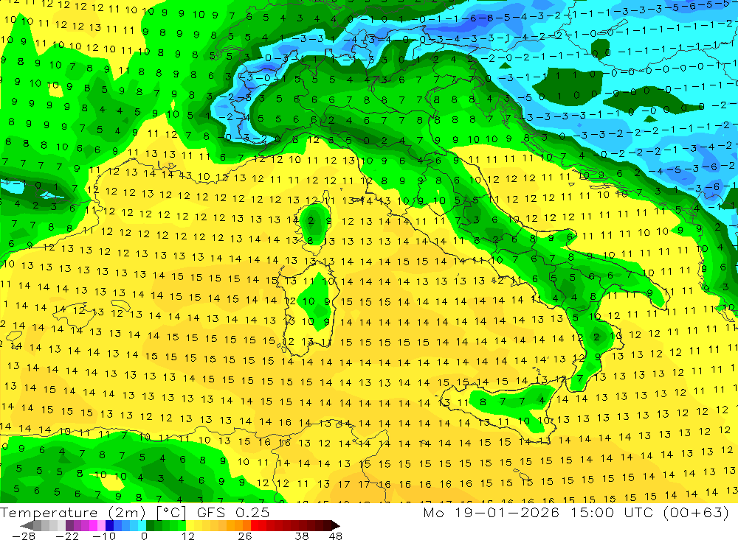
Task: Click the darkest maroon right end of scale
Action: [336, 525]
